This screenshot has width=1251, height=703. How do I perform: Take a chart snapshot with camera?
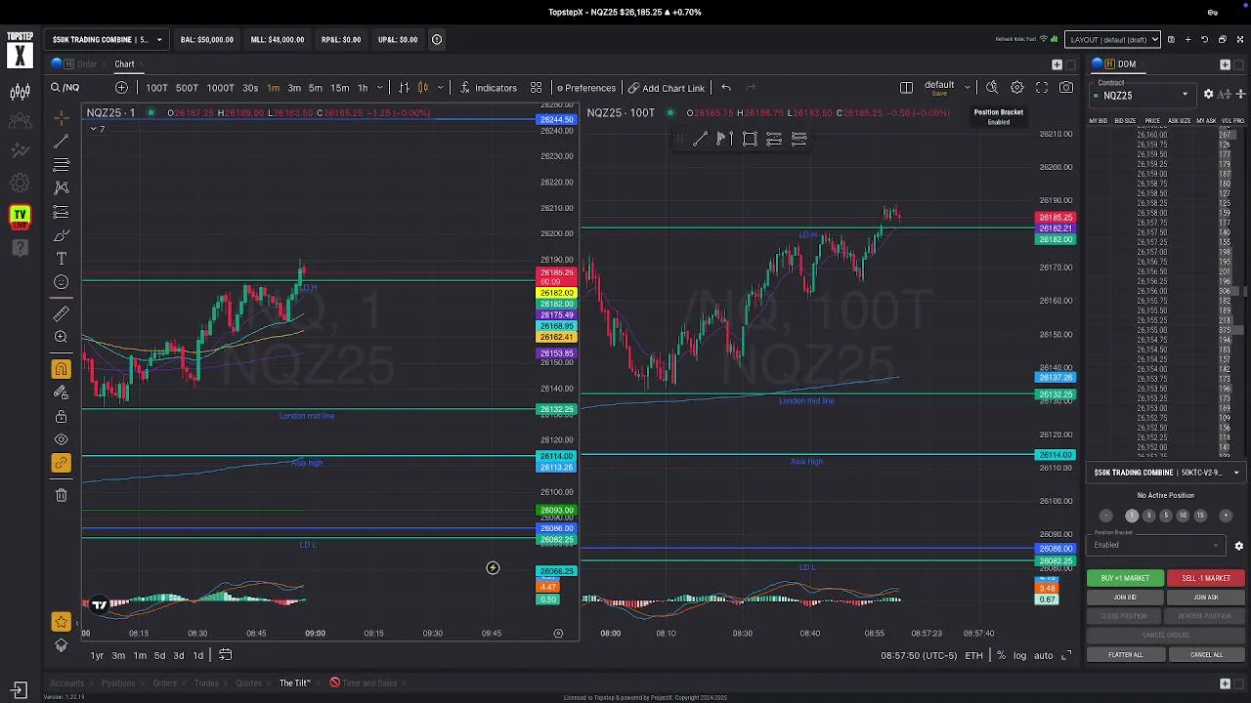[x=1066, y=88]
